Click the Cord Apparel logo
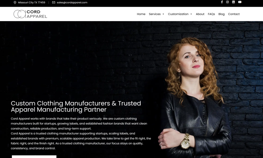 pyautogui.click(x=30, y=14)
